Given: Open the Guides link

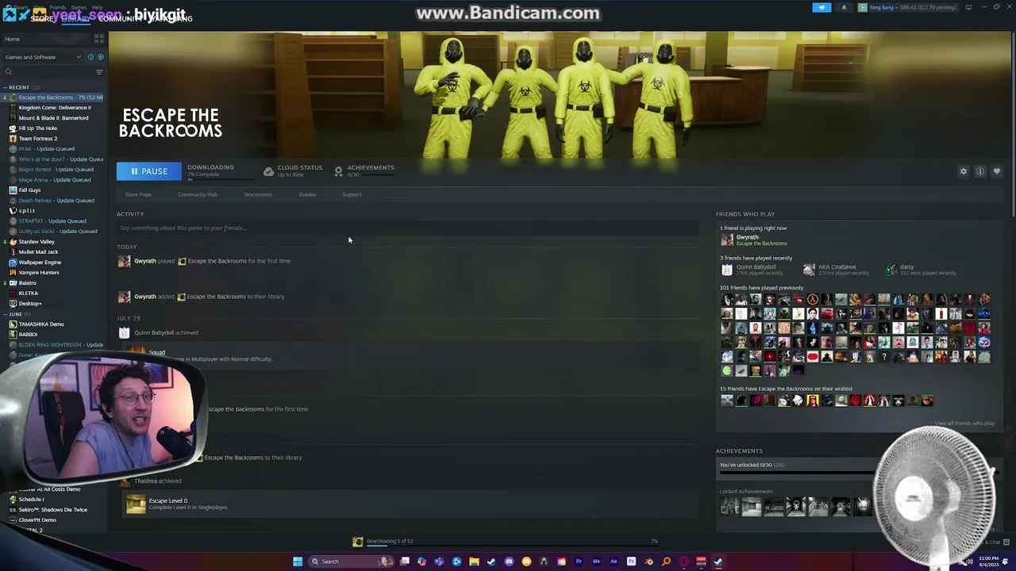Looking at the screenshot, I should pyautogui.click(x=307, y=194).
